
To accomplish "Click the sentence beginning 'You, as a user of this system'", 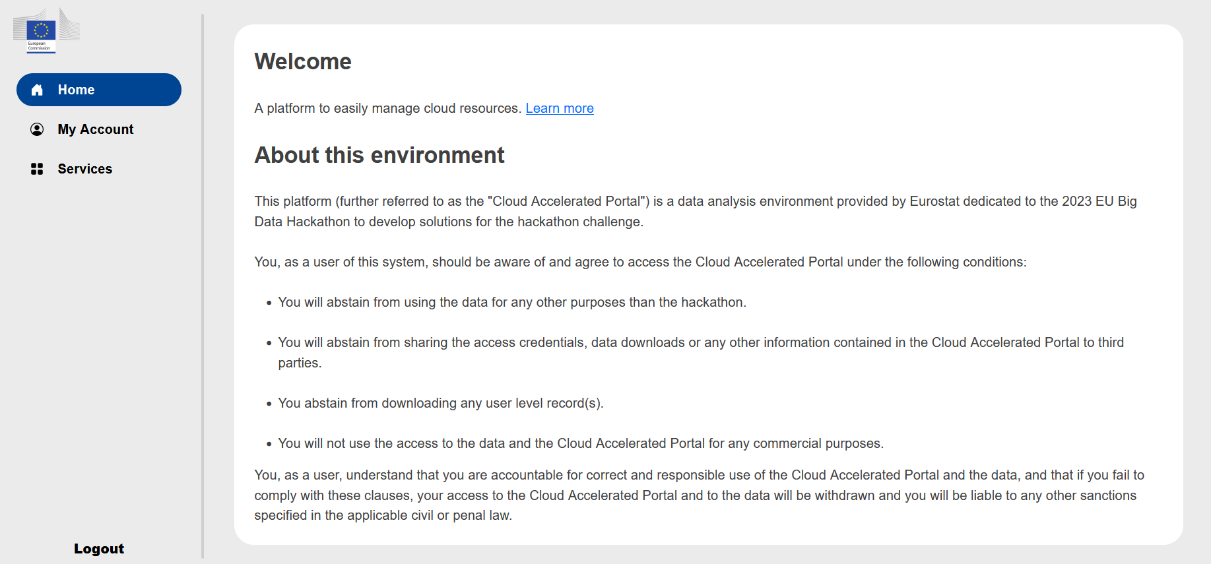I will pos(640,262).
